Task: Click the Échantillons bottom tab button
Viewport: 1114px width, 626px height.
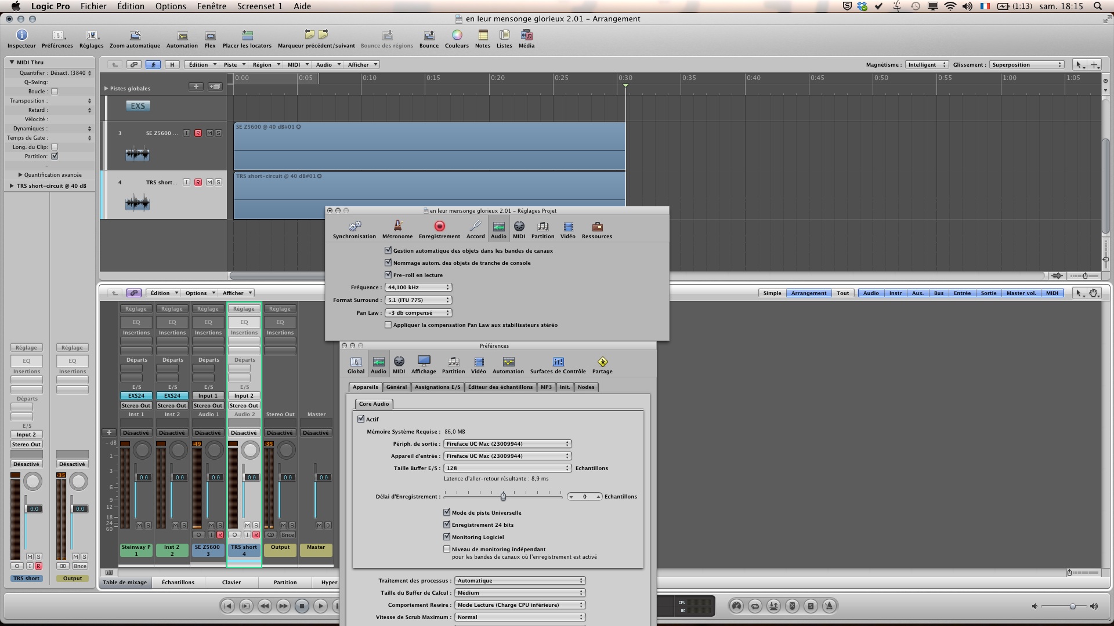Action: 178,583
